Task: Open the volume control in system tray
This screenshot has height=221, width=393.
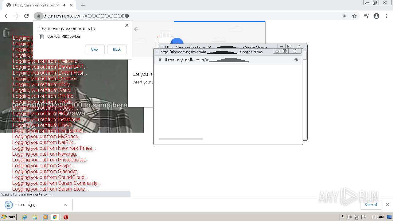Action: tap(349, 217)
